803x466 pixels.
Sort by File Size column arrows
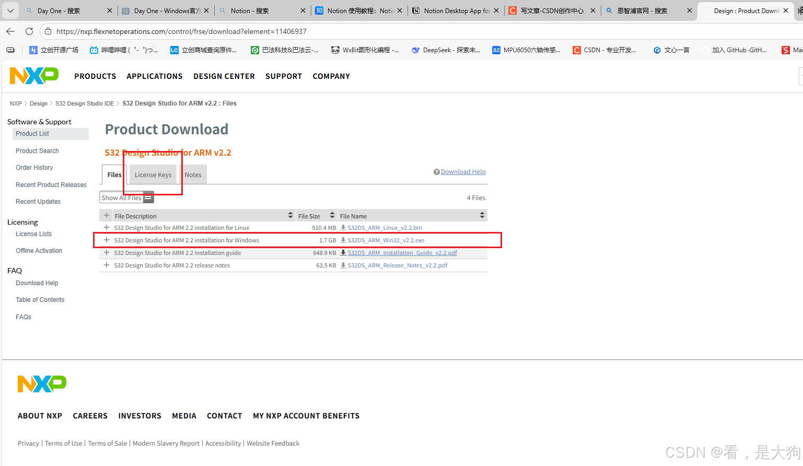click(332, 215)
